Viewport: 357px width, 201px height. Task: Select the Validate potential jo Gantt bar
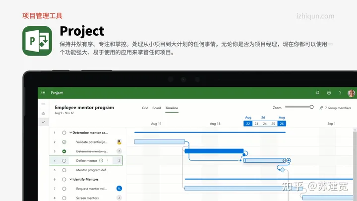pos(159,142)
